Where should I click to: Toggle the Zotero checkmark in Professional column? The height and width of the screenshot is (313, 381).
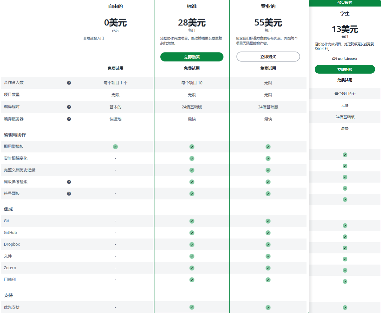(268, 268)
